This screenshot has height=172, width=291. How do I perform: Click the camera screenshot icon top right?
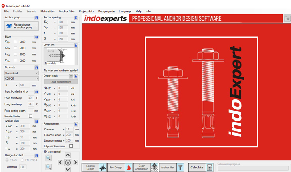click(x=287, y=18)
